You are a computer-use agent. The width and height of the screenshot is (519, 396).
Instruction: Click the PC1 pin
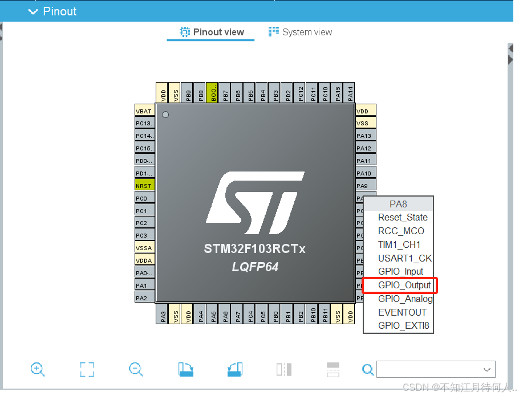coord(145,210)
